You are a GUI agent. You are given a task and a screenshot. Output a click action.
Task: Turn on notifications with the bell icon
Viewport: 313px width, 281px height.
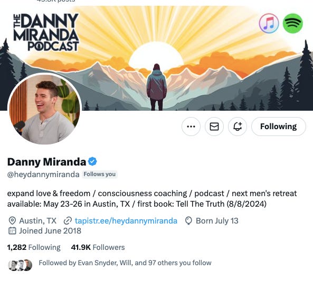pos(238,127)
